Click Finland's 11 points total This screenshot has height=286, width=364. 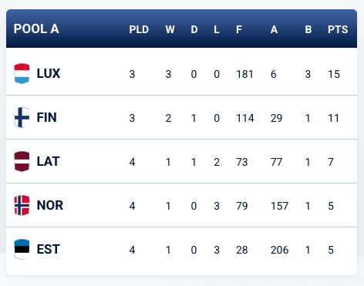(333, 118)
